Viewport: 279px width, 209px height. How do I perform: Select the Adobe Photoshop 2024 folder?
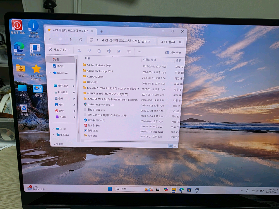point(98,71)
